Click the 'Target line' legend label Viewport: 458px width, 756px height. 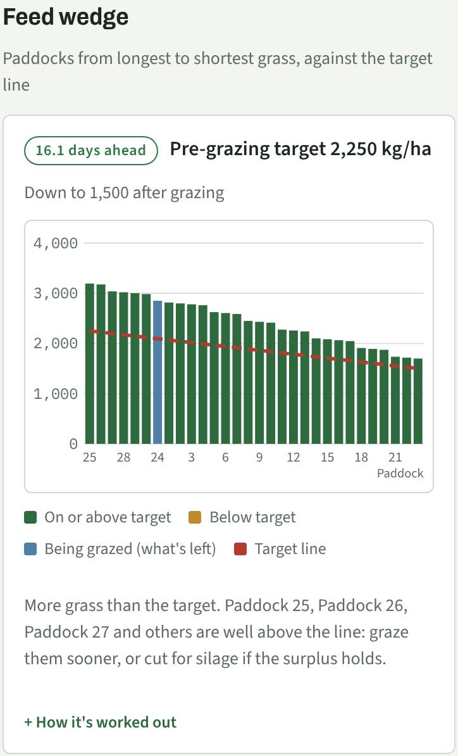tap(290, 549)
